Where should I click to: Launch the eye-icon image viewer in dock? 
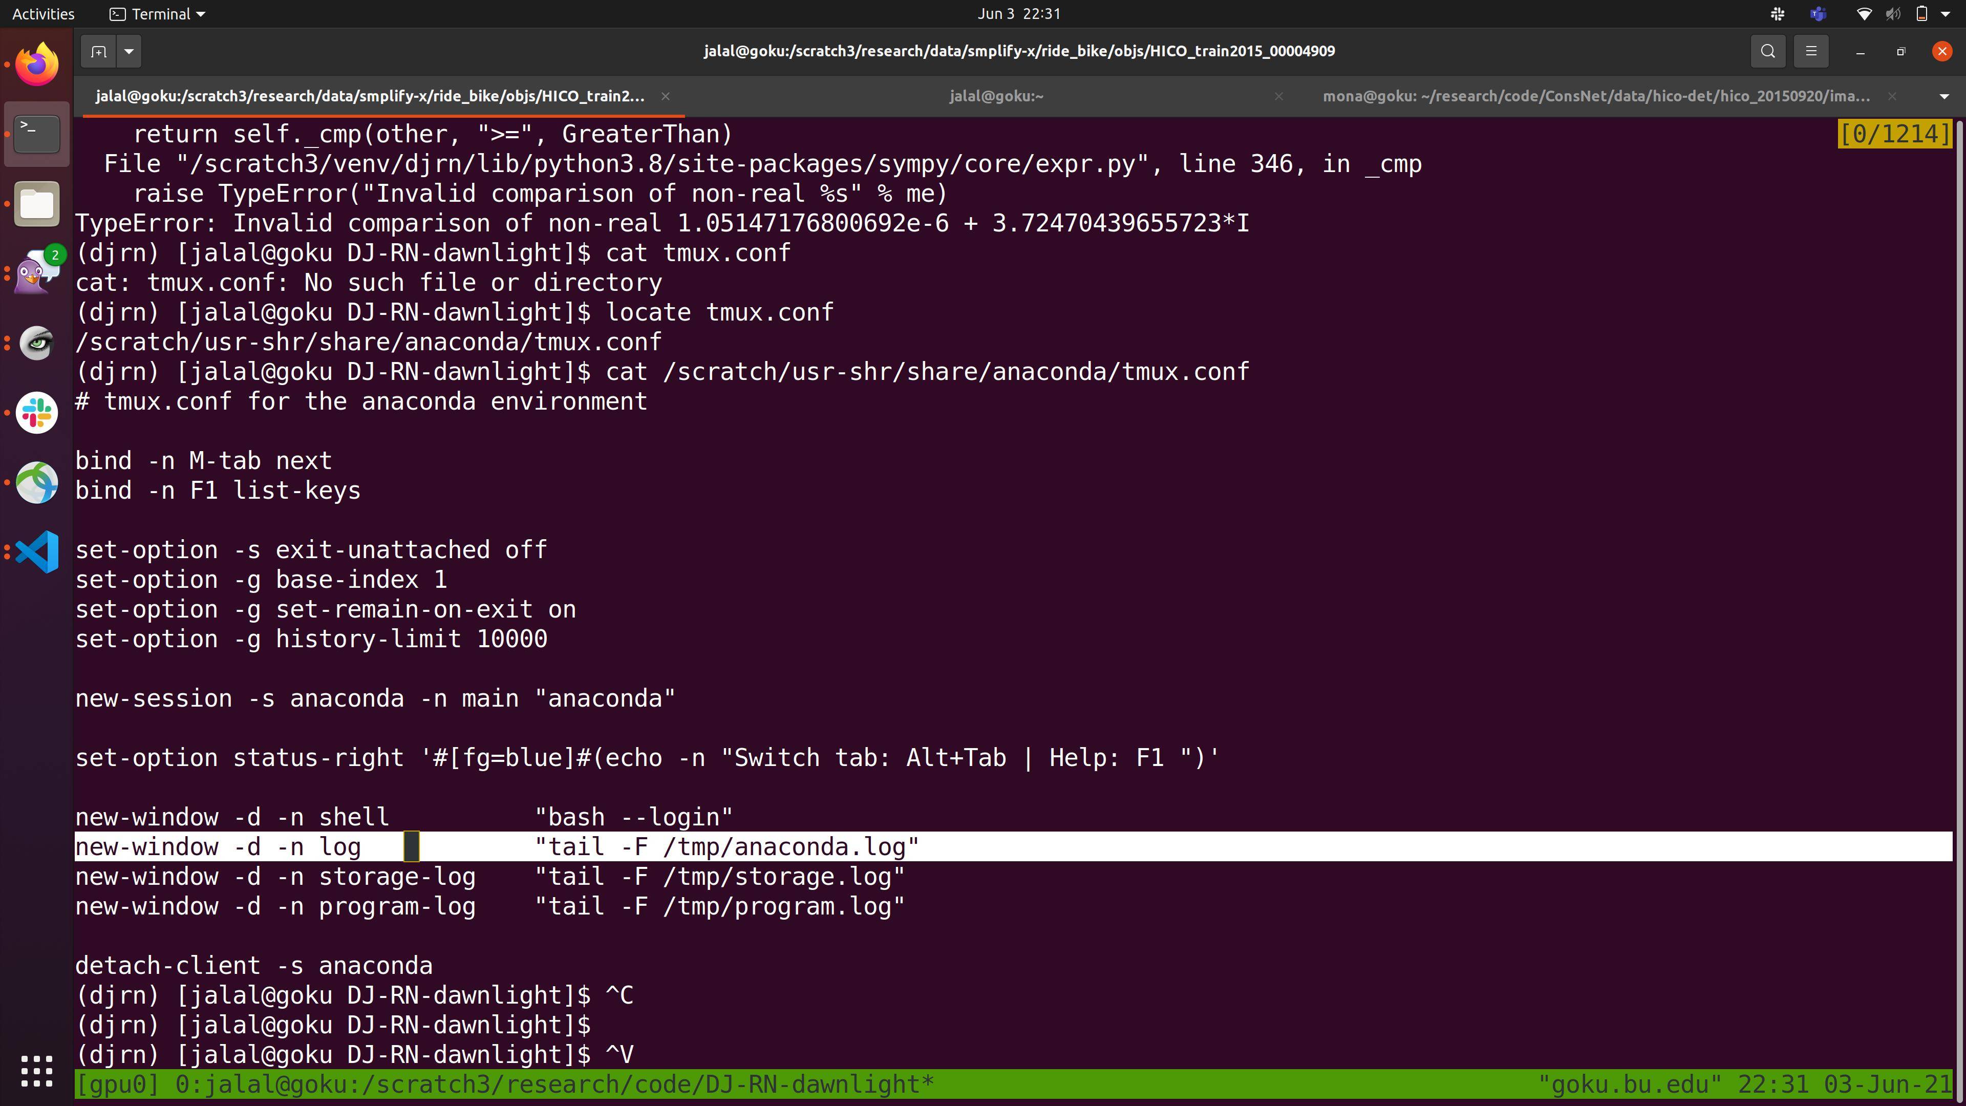click(37, 343)
